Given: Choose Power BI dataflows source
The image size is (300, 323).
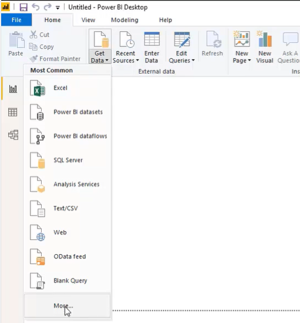Looking at the screenshot, I should (68, 136).
